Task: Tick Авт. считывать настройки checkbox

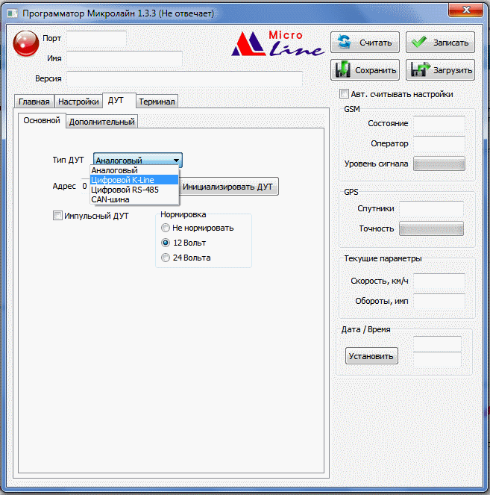Action: pos(344,94)
